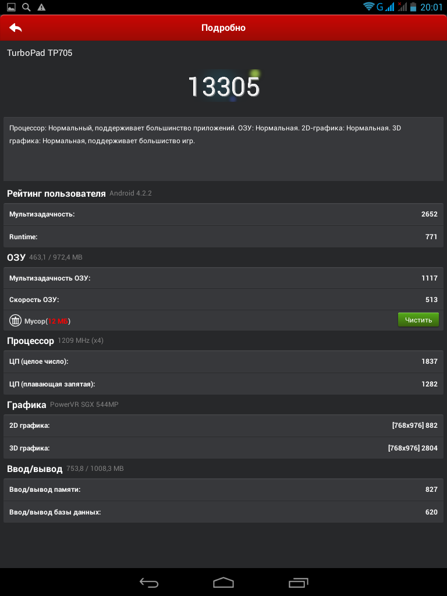Tap the Android back navigation button
The image size is (447, 596).
pos(149,582)
